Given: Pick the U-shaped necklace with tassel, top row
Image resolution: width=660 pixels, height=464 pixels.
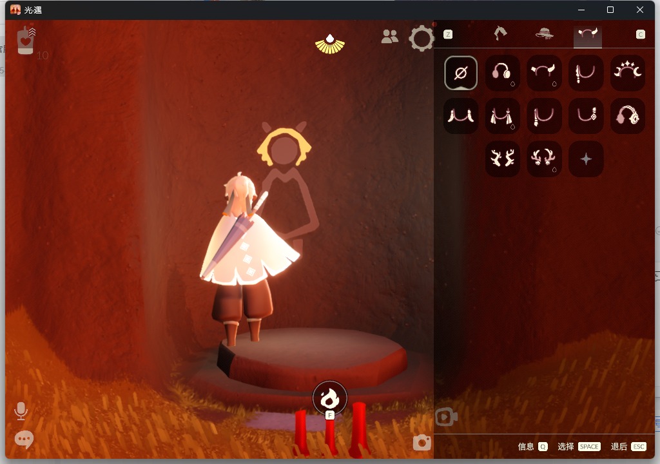Looking at the screenshot, I should pyautogui.click(x=586, y=73).
